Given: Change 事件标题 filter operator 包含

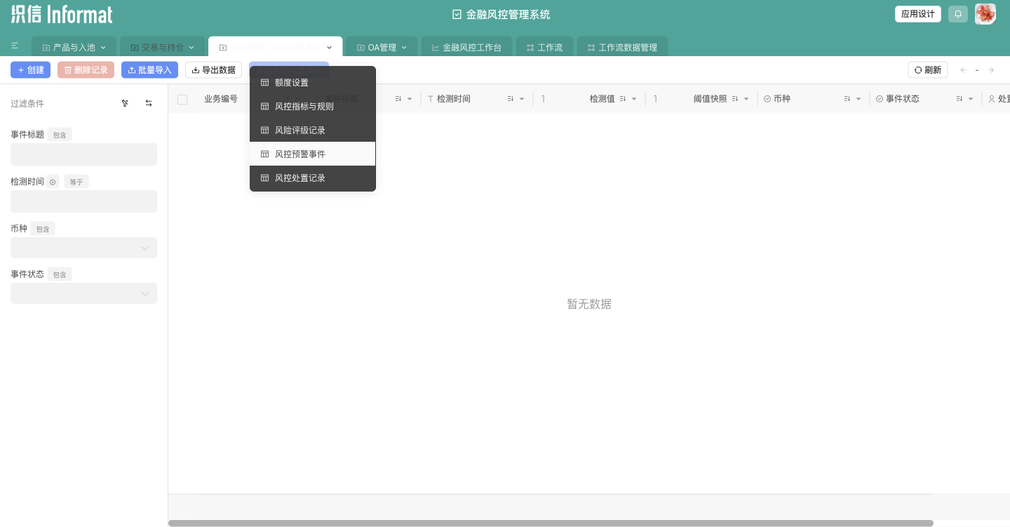Looking at the screenshot, I should 60,135.
